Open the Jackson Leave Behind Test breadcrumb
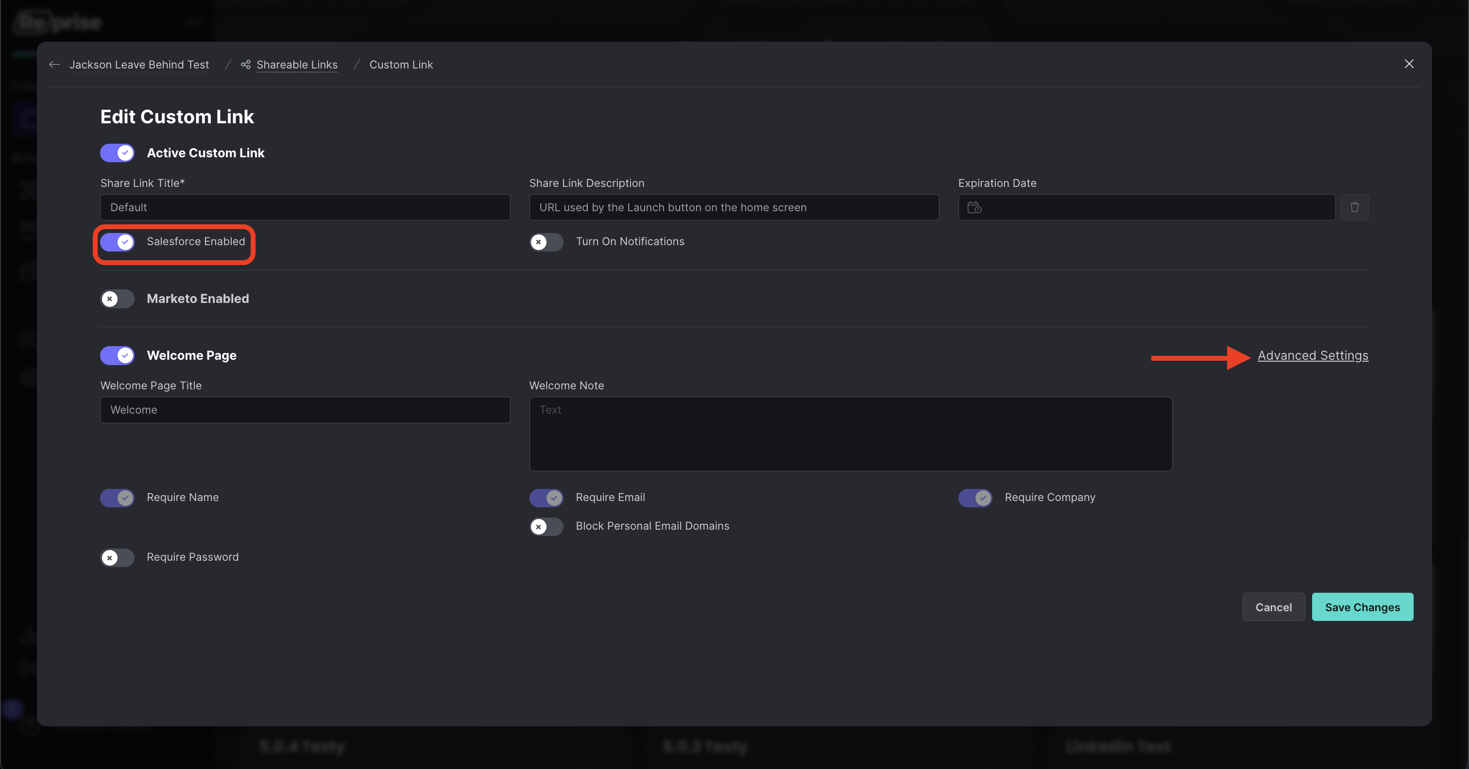 (139, 65)
